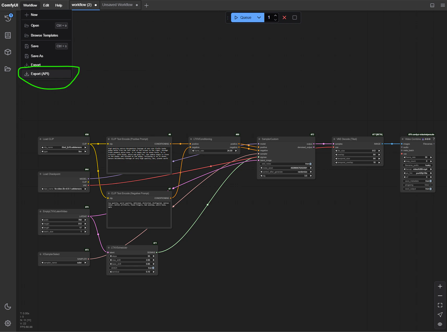This screenshot has height=332, width=447.
Task: Open the workflows folder sidebar icon
Action: 8,69
